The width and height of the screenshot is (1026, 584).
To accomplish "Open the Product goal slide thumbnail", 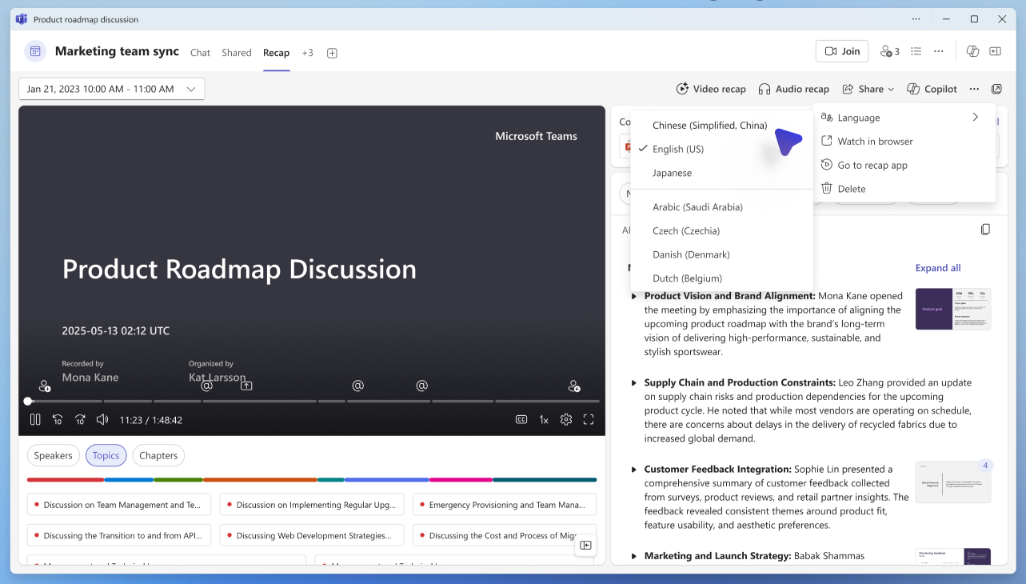I will pyautogui.click(x=953, y=309).
